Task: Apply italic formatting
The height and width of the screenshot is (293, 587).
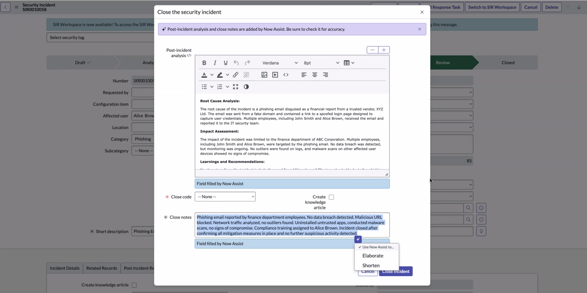Action: tap(215, 63)
